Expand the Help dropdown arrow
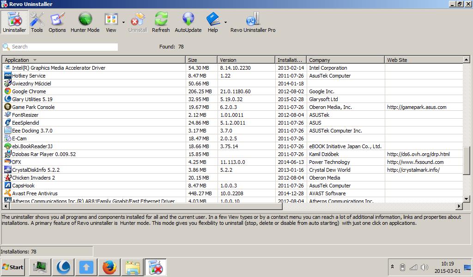The image size is (473, 277). [225, 22]
